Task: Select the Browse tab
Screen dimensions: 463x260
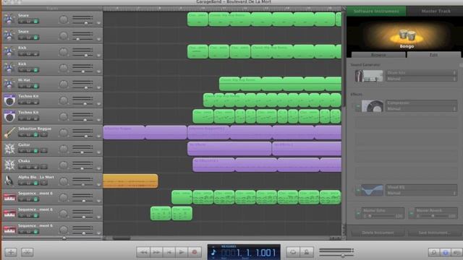Action: click(x=378, y=55)
